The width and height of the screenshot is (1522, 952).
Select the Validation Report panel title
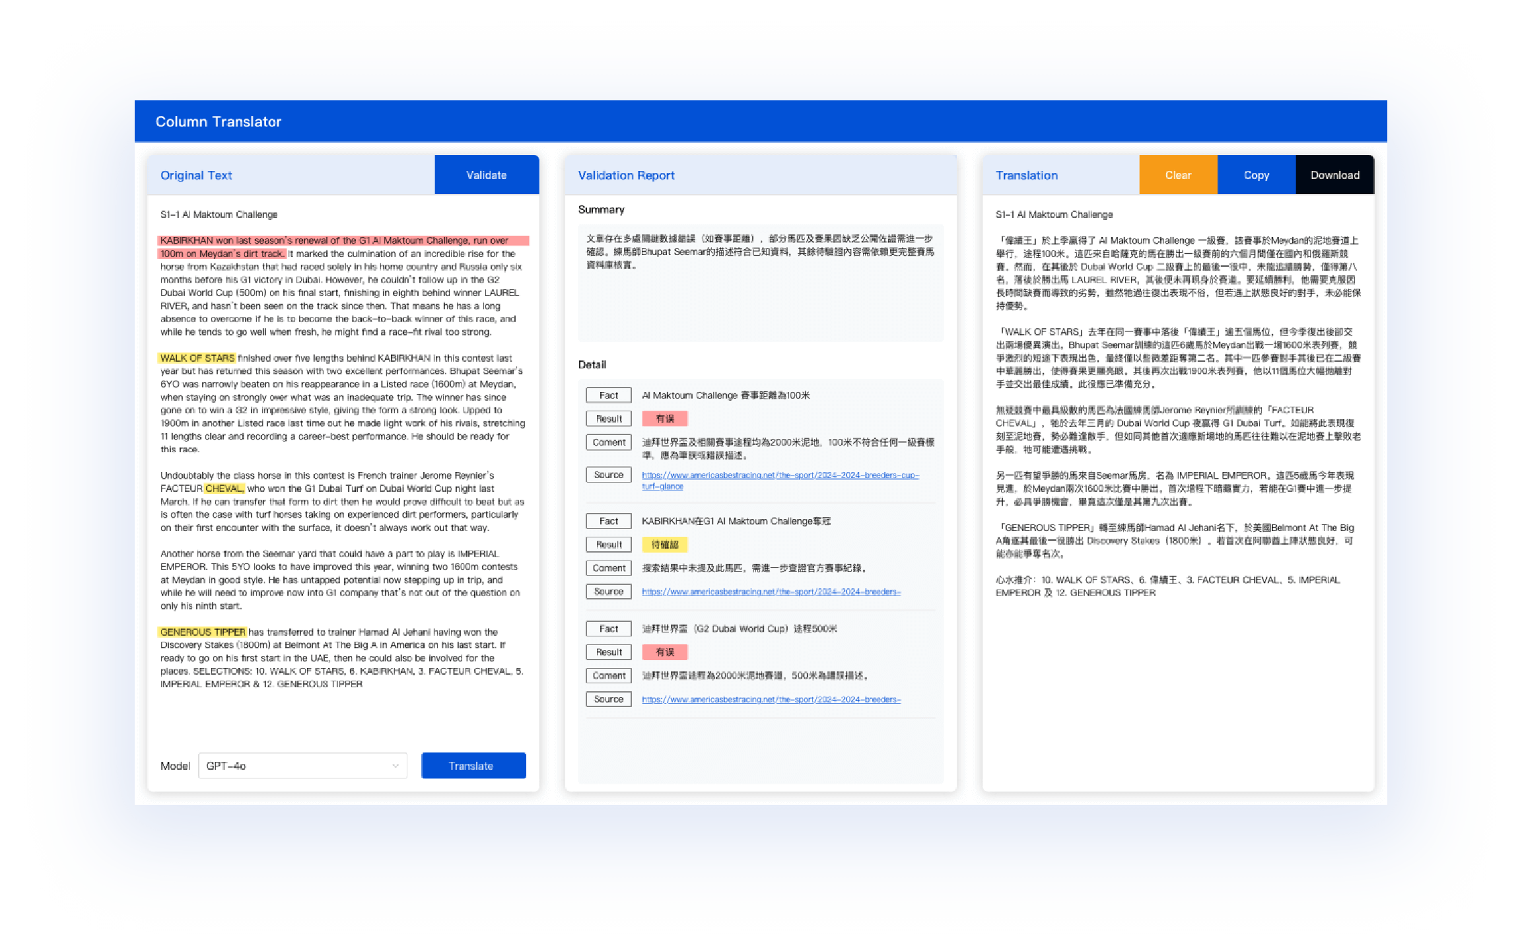click(x=626, y=174)
